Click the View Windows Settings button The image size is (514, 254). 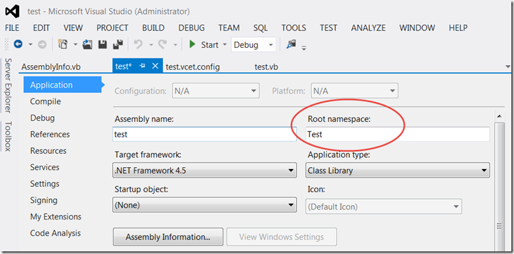click(282, 237)
